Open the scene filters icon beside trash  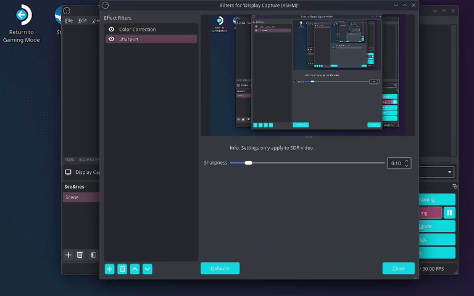93,255
